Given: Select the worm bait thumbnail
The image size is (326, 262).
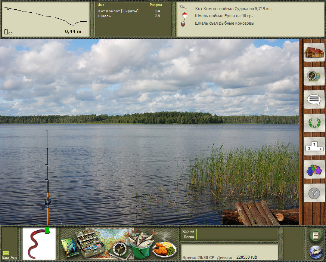Looking at the screenshot, I should (39, 244).
